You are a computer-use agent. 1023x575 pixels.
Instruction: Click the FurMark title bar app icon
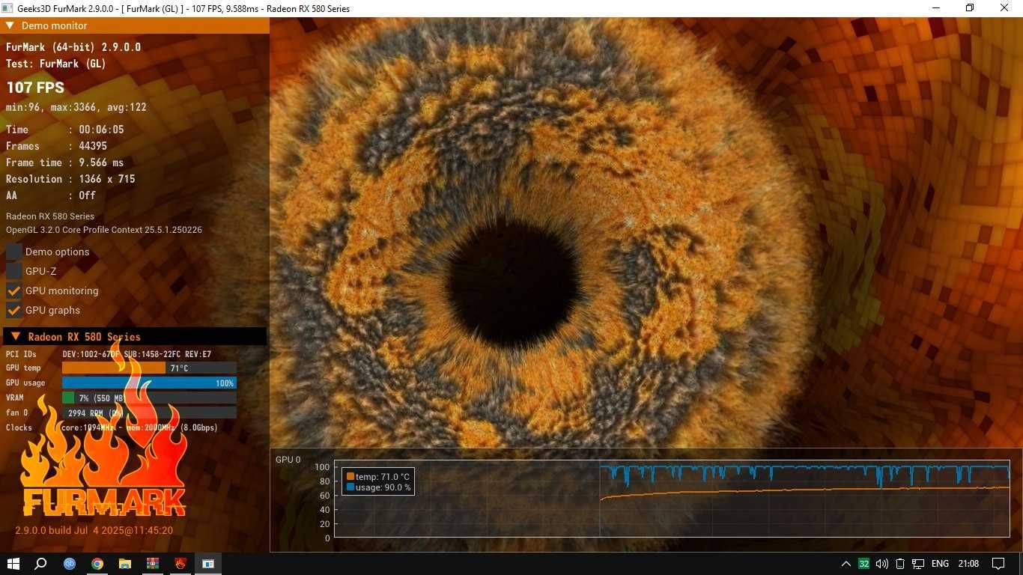(x=7, y=8)
